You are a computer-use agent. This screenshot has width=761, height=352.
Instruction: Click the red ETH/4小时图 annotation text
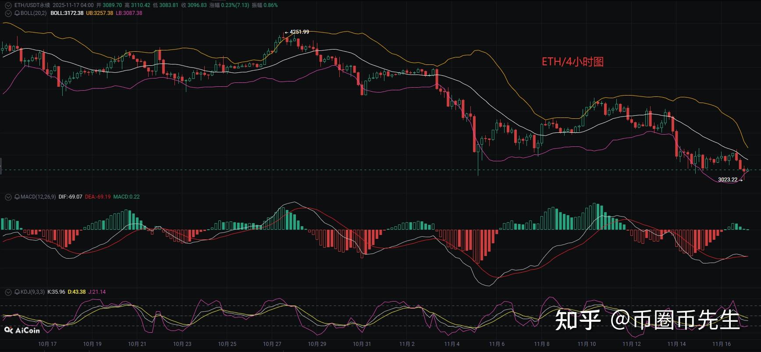573,62
